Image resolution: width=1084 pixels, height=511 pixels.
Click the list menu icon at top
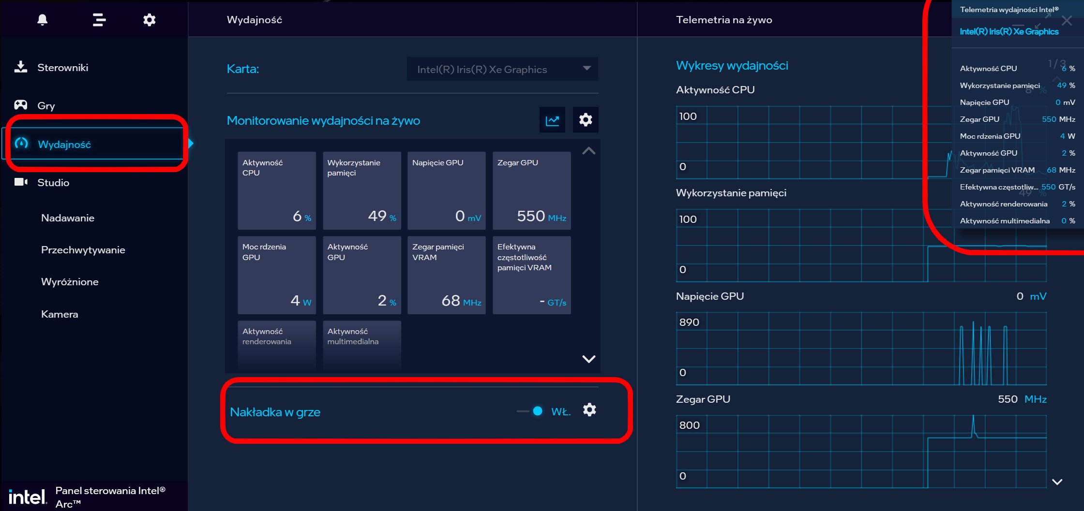(99, 20)
